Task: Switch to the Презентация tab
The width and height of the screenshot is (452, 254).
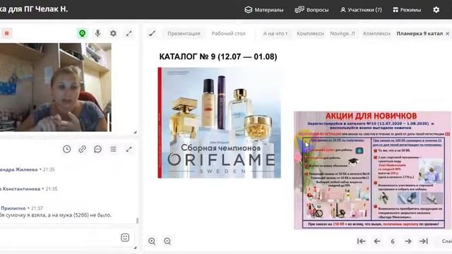Action: pos(184,33)
